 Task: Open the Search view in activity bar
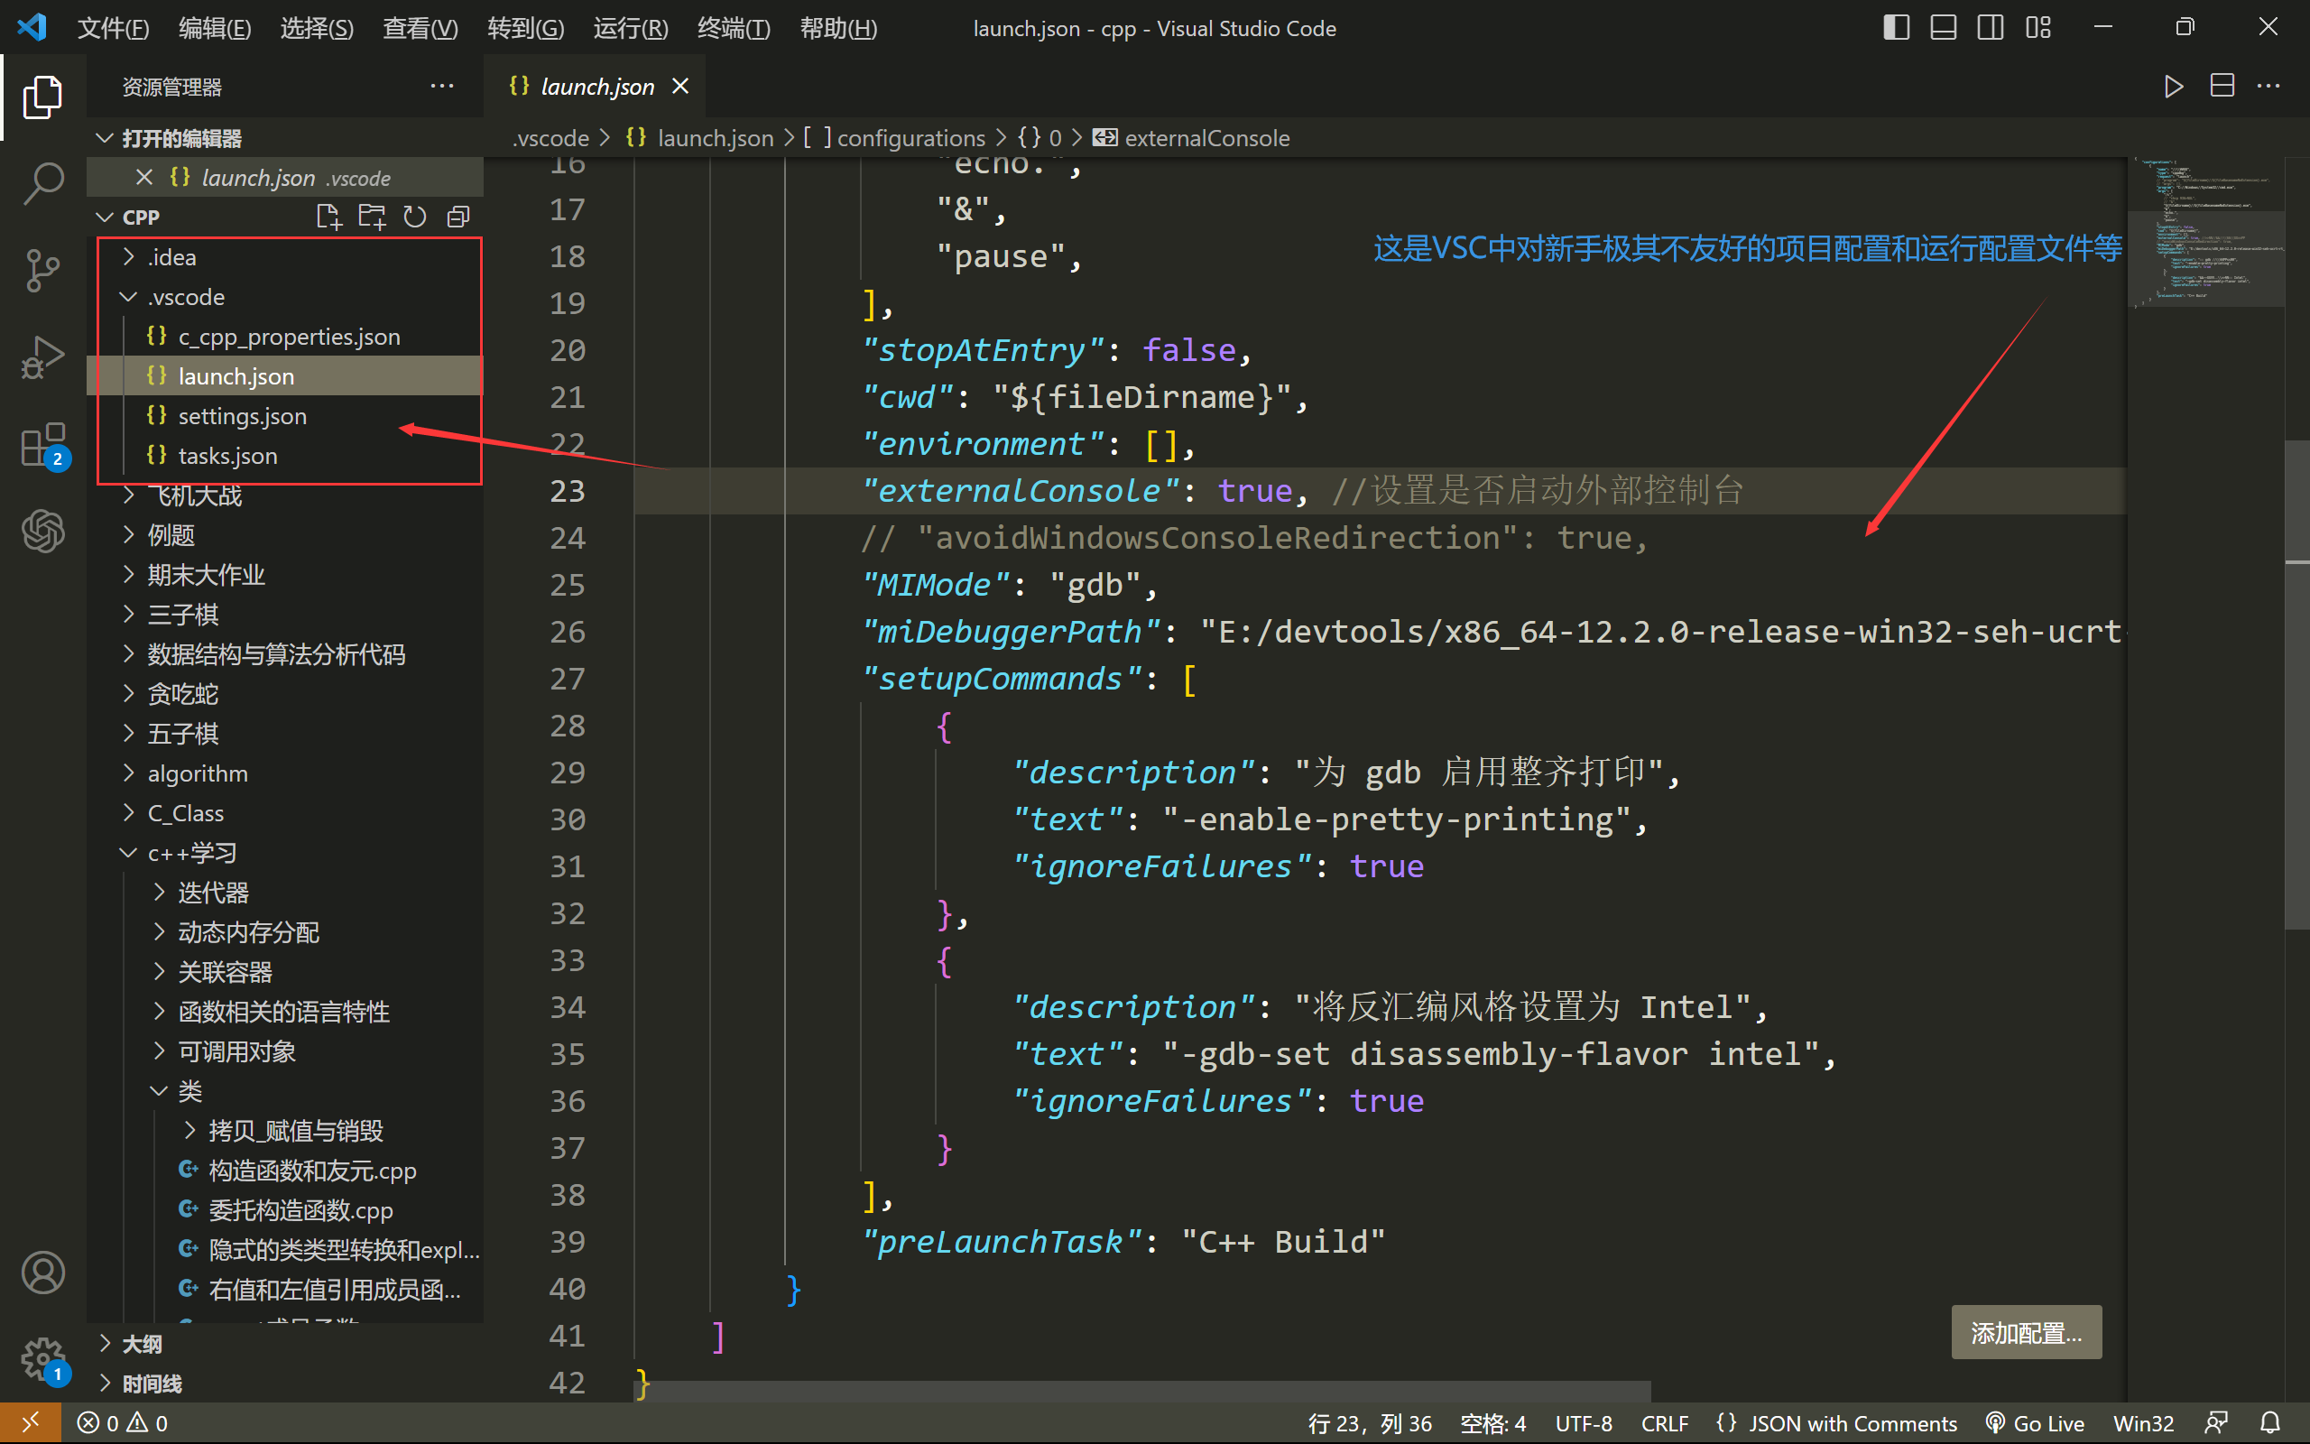[43, 182]
